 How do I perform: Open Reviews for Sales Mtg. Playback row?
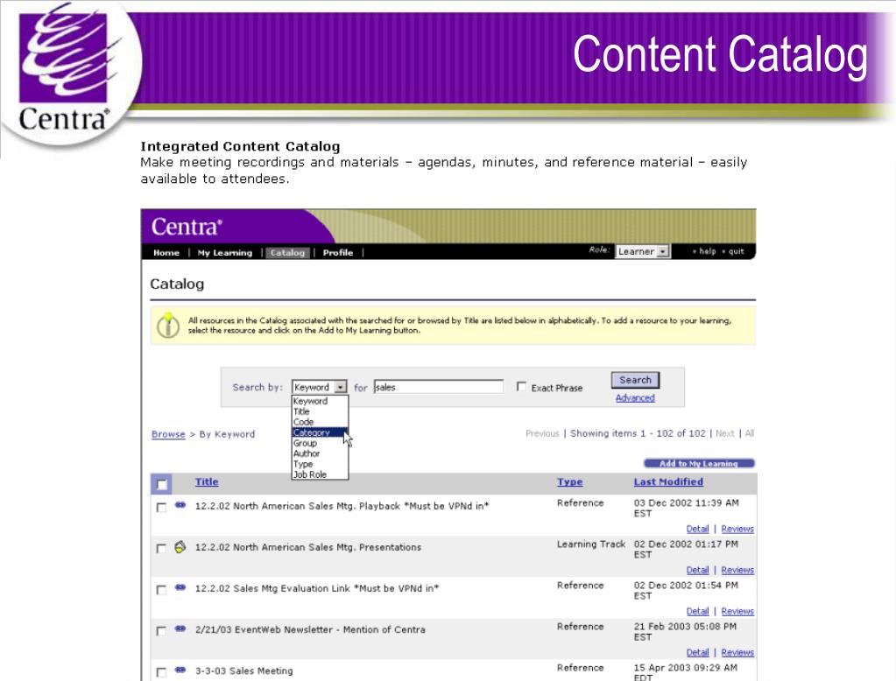point(737,529)
